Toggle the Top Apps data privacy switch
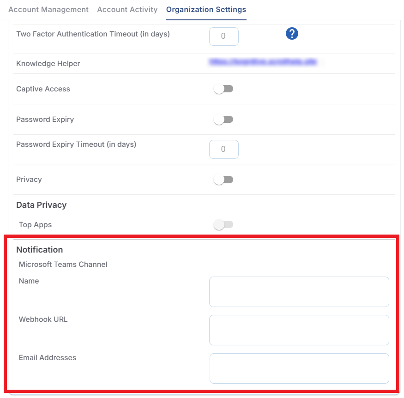This screenshot has width=404, height=398. pos(224,225)
